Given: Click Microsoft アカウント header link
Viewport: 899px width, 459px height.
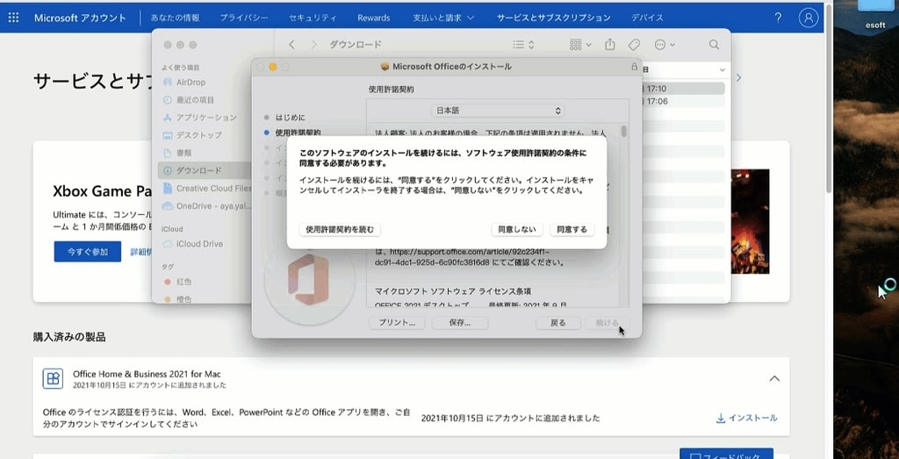Looking at the screenshot, I should (x=80, y=18).
